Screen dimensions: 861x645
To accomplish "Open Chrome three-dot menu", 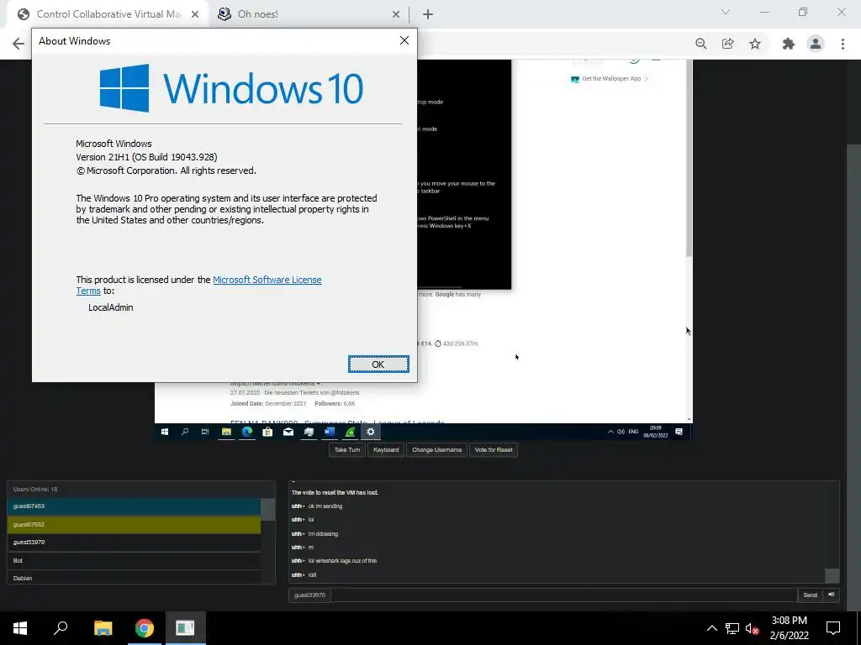I will pos(843,44).
